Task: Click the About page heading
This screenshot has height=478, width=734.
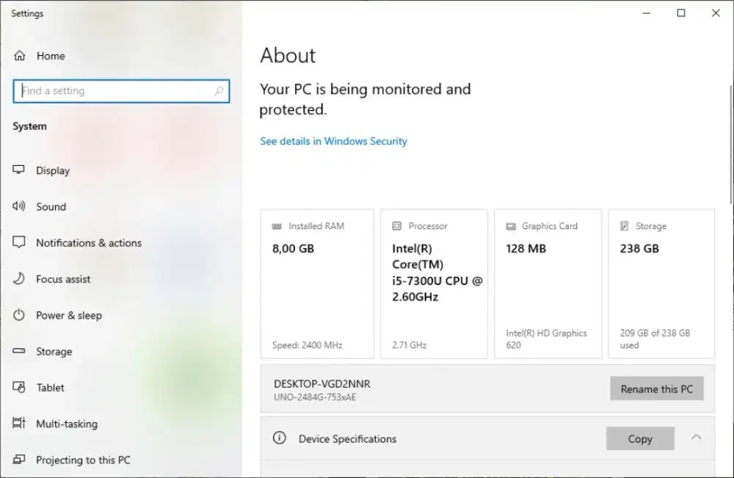Action: 288,55
